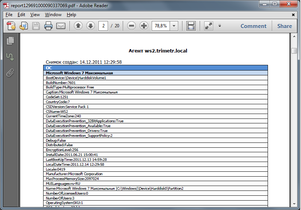Click the MaxProcessMemorySize:2097024 row
Screen dimensions: 301x210
point(155,179)
